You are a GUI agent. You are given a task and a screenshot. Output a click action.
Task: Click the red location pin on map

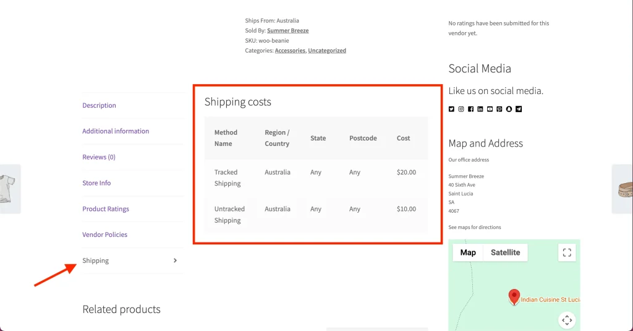[x=514, y=297]
